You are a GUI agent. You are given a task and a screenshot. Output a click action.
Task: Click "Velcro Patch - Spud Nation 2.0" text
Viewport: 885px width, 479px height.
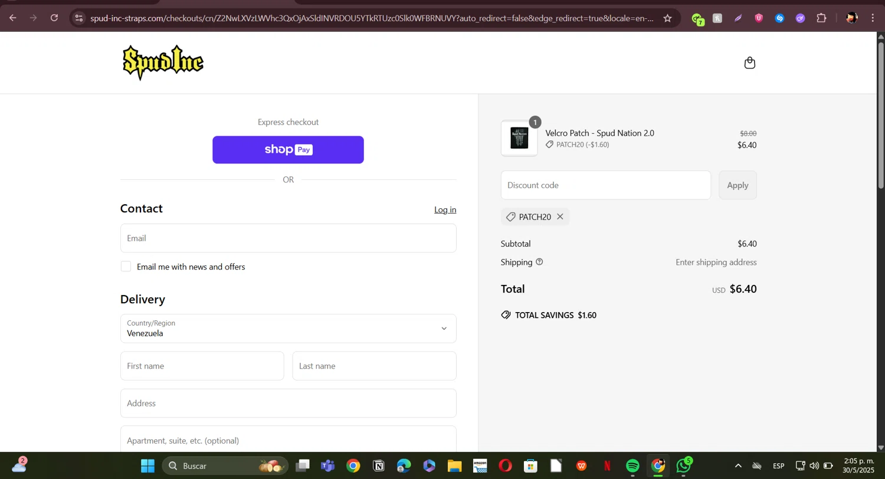click(599, 133)
